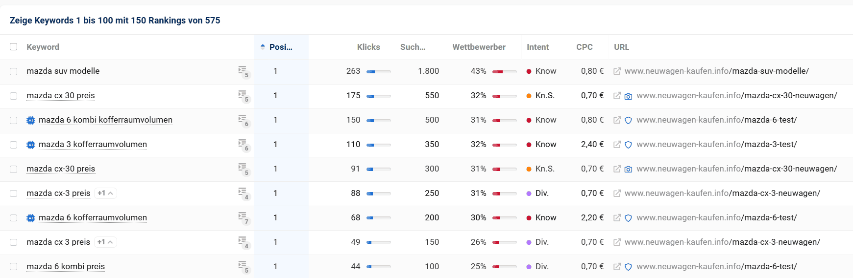Click camera icon in mazda cx-30 preis row
The height and width of the screenshot is (278, 853).
click(x=628, y=170)
